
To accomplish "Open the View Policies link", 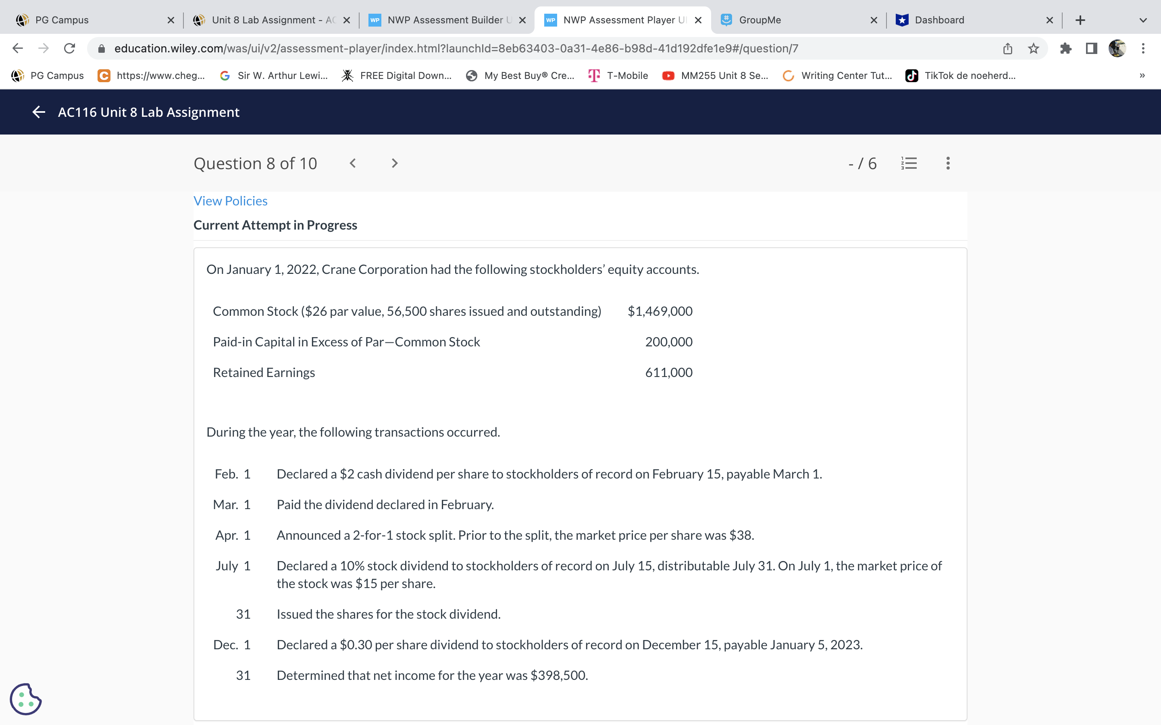I will tap(230, 201).
